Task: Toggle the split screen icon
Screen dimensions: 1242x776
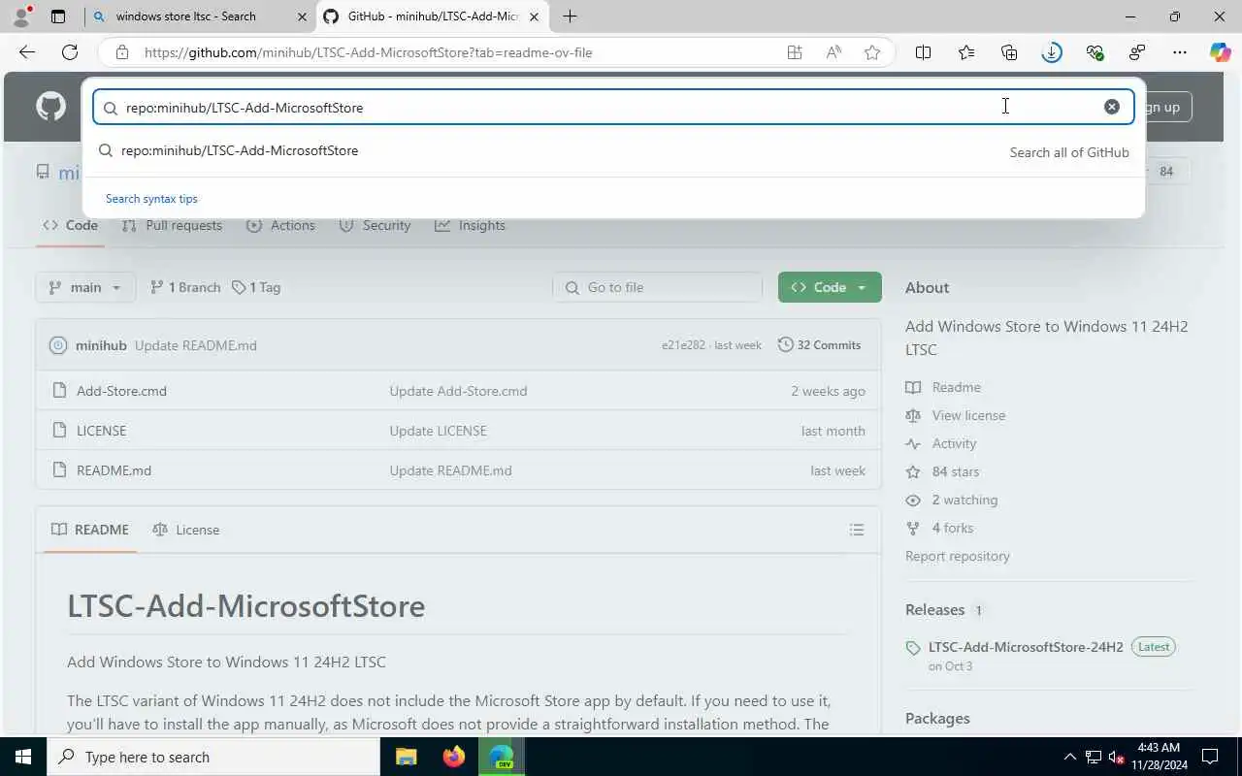Action: pos(923,52)
